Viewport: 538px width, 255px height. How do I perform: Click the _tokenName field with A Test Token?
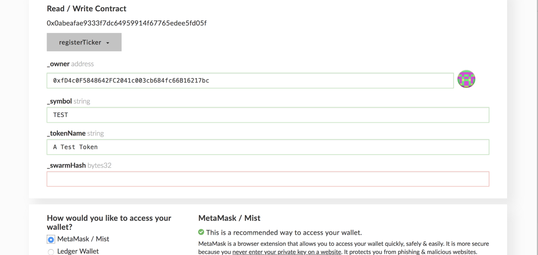(268, 147)
